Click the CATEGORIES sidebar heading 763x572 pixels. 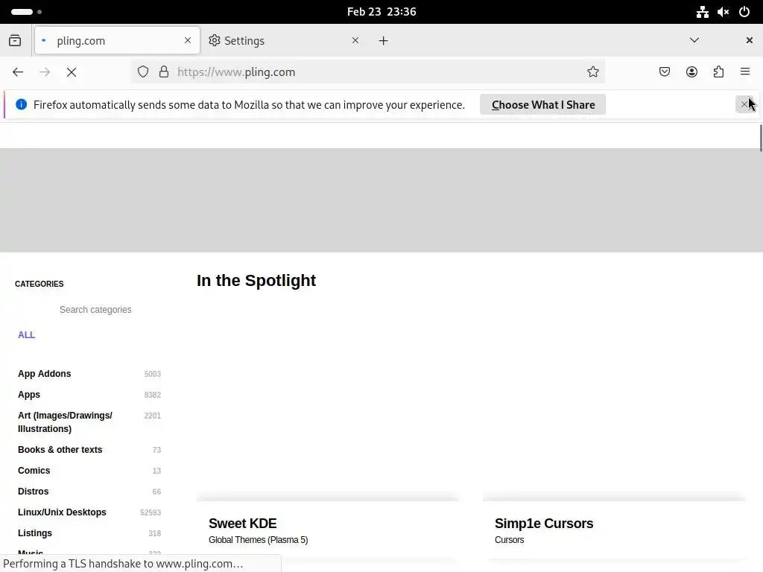[39, 284]
